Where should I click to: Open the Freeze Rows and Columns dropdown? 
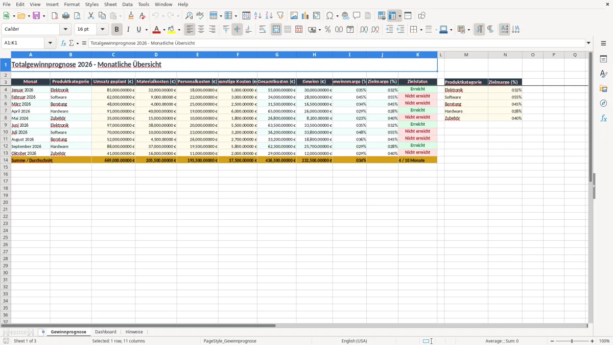[x=400, y=16]
